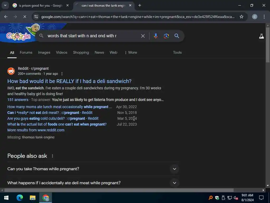Open result options beside '1 year ago'

[x=62, y=74]
